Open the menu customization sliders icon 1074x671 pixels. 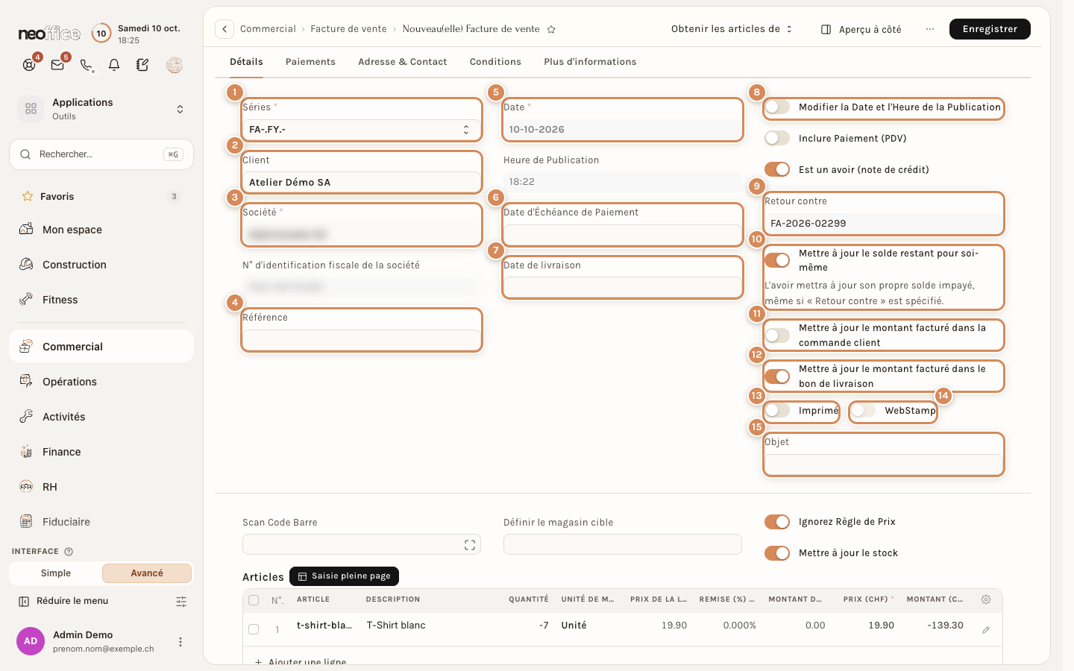pos(181,601)
